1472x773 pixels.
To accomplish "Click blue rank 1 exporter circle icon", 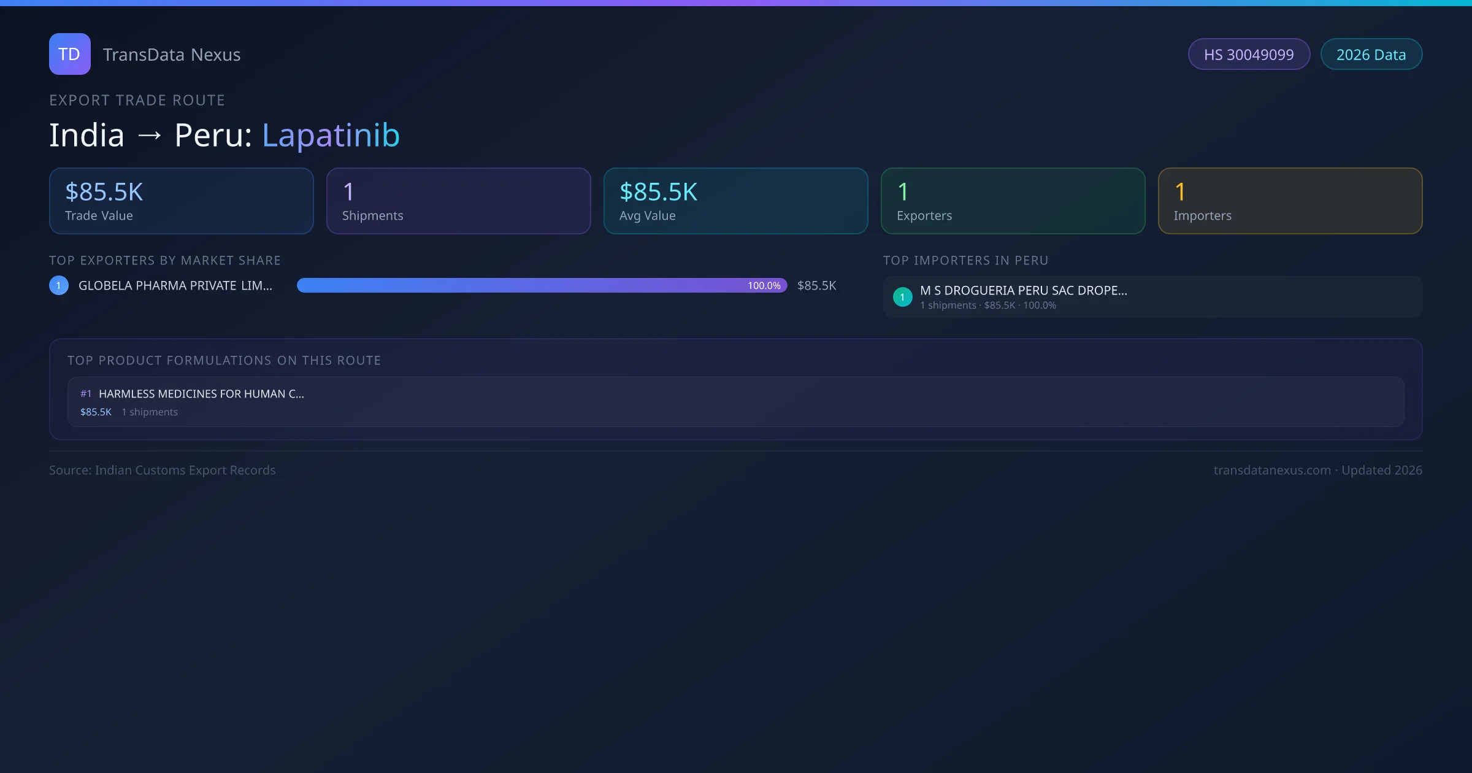I will tap(59, 285).
